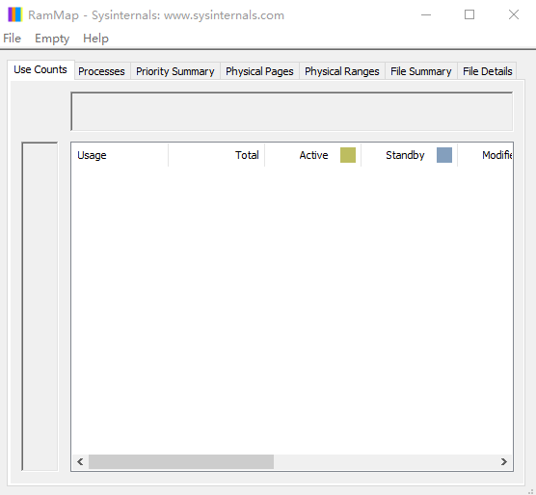Open the Empty menu
The image size is (536, 495).
[x=52, y=39]
